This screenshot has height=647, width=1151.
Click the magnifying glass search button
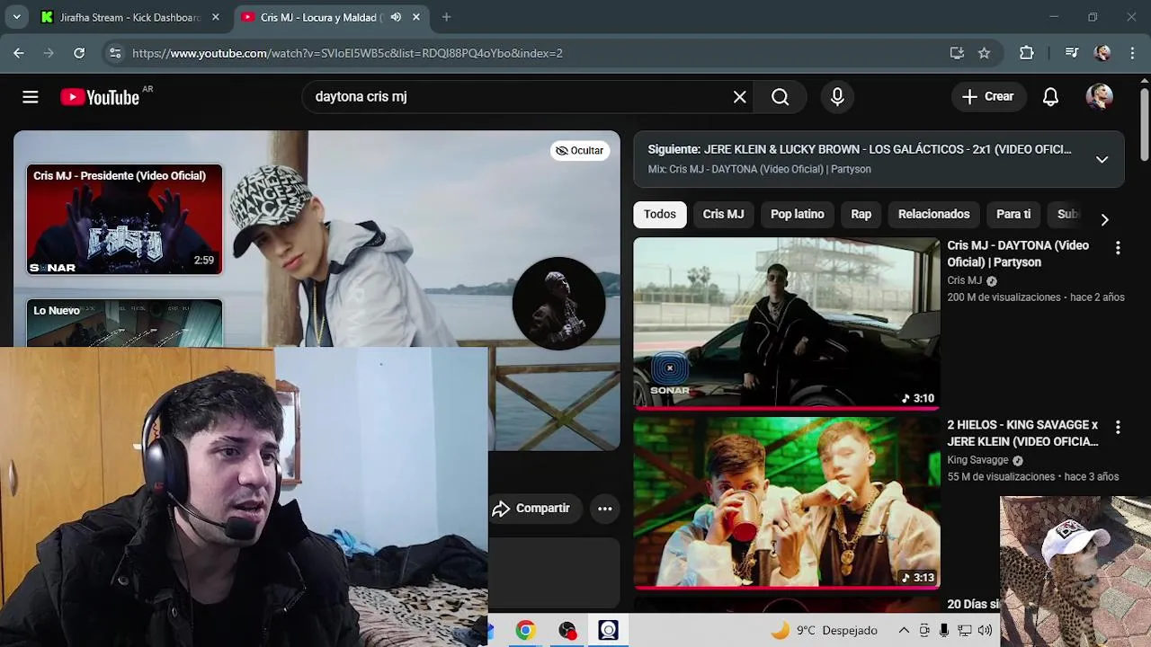780,97
